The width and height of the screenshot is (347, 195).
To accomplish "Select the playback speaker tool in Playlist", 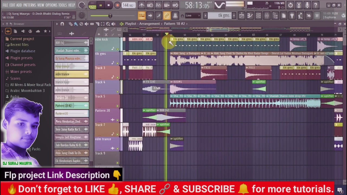I will click(x=113, y=24).
